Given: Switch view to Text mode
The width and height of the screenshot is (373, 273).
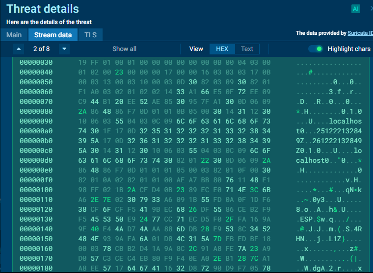Looking at the screenshot, I should pyautogui.click(x=247, y=49).
